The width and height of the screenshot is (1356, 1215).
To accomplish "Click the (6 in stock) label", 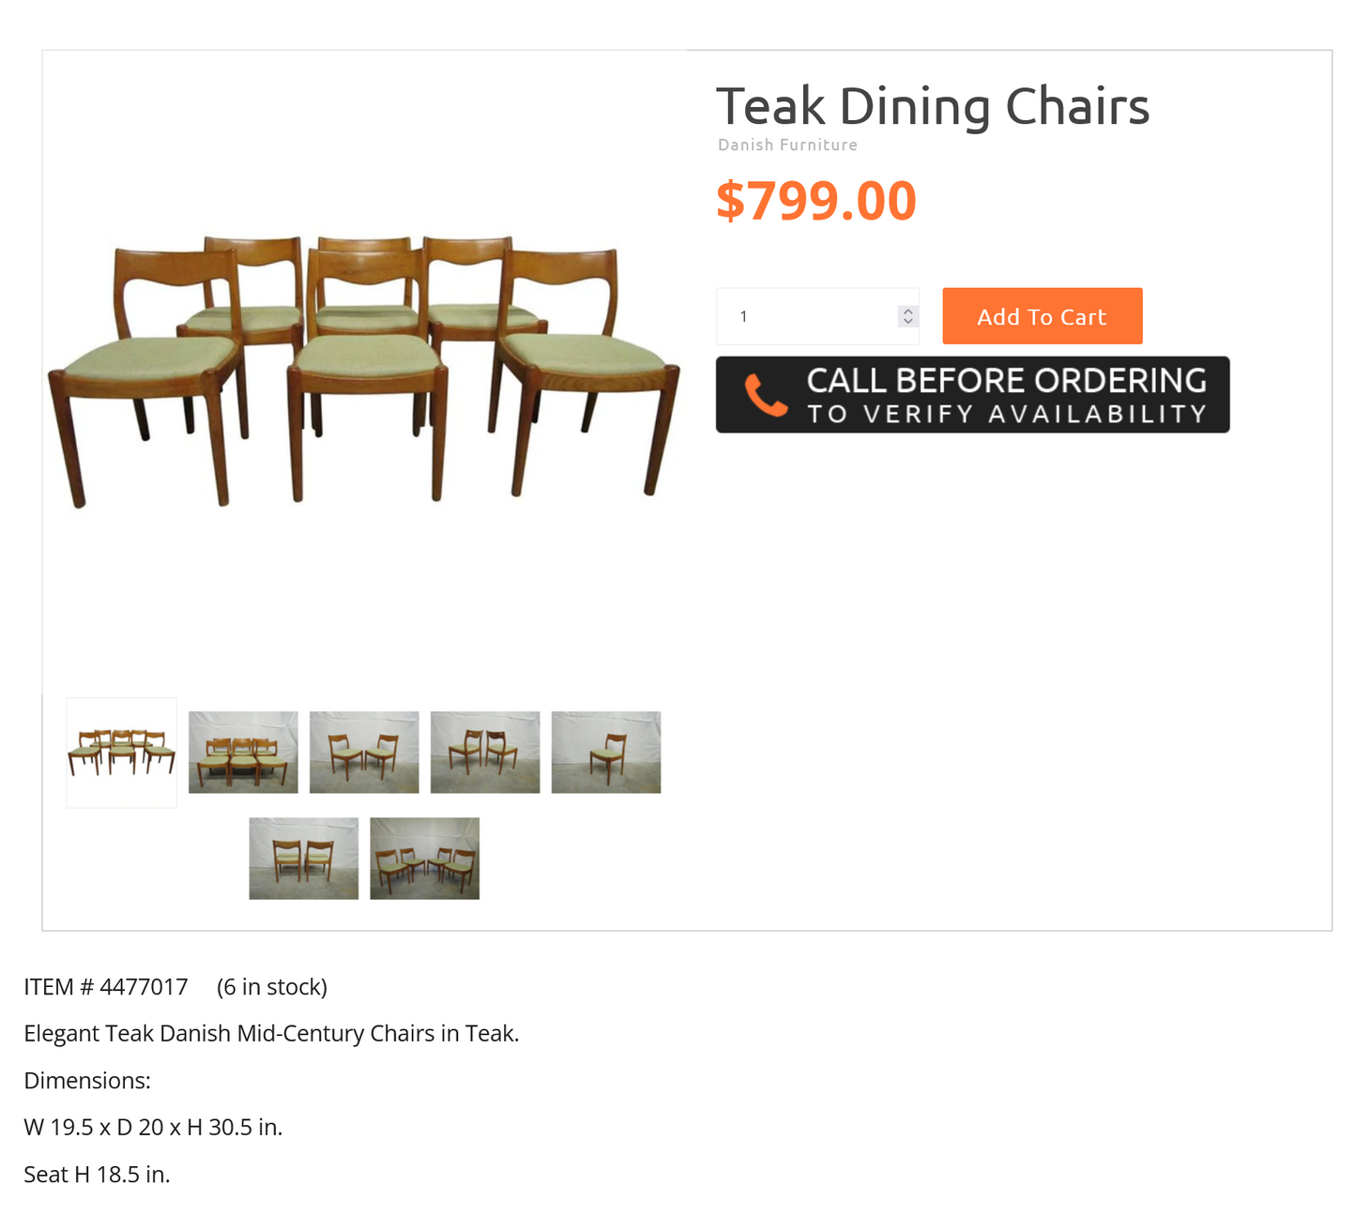I will coord(272,987).
